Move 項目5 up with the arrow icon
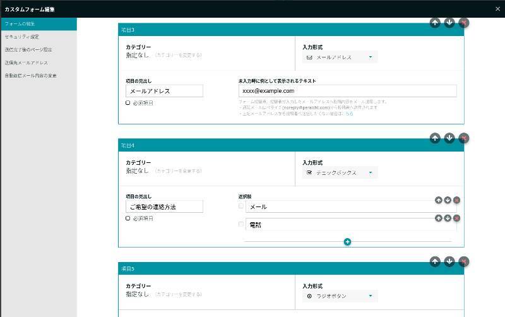This screenshot has width=505, height=317. (x=435, y=261)
